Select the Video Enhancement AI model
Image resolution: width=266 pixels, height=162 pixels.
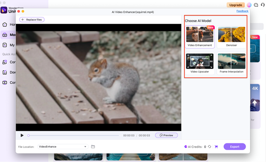tap(200, 37)
